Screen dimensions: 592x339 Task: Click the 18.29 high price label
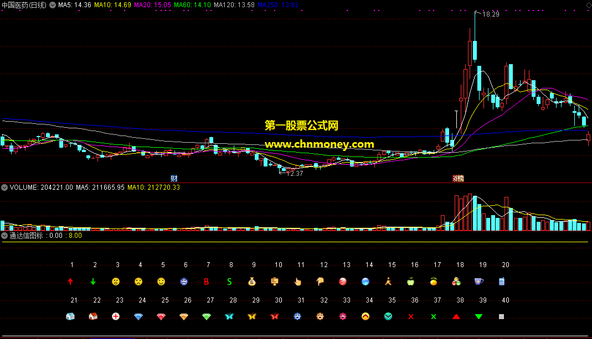491,14
